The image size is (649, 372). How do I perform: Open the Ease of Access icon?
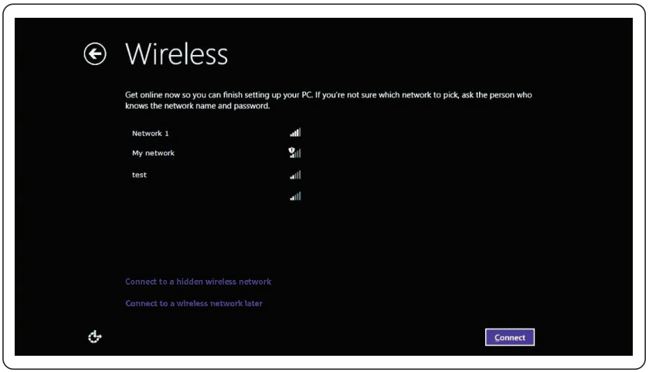point(94,336)
